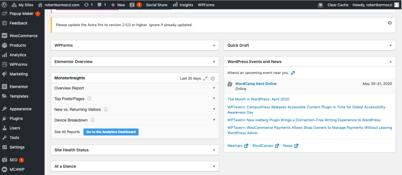Image resolution: width=402 pixels, height=175 pixels.
Task: Open the Social Share admin bar menu
Action: tap(157, 5)
